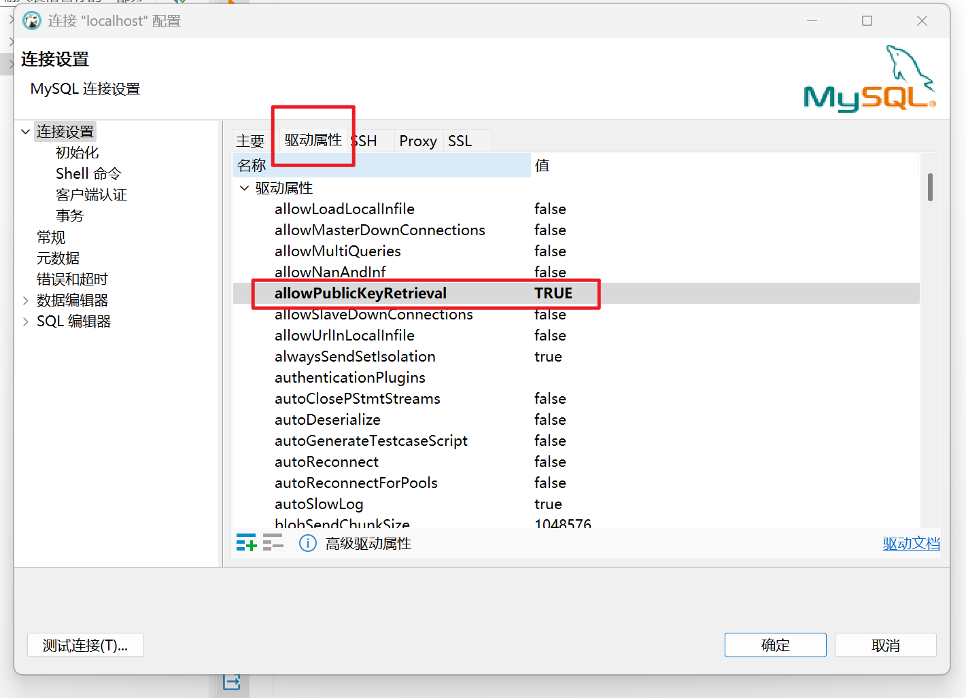Viewport: 966px width, 698px height.
Task: Click the add driver property icon
Action: coord(246,542)
